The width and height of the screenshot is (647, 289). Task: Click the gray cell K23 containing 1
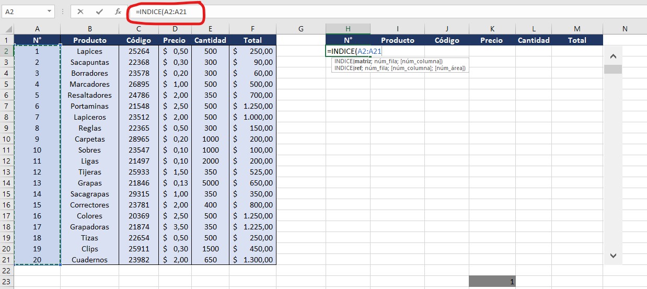[x=492, y=282]
